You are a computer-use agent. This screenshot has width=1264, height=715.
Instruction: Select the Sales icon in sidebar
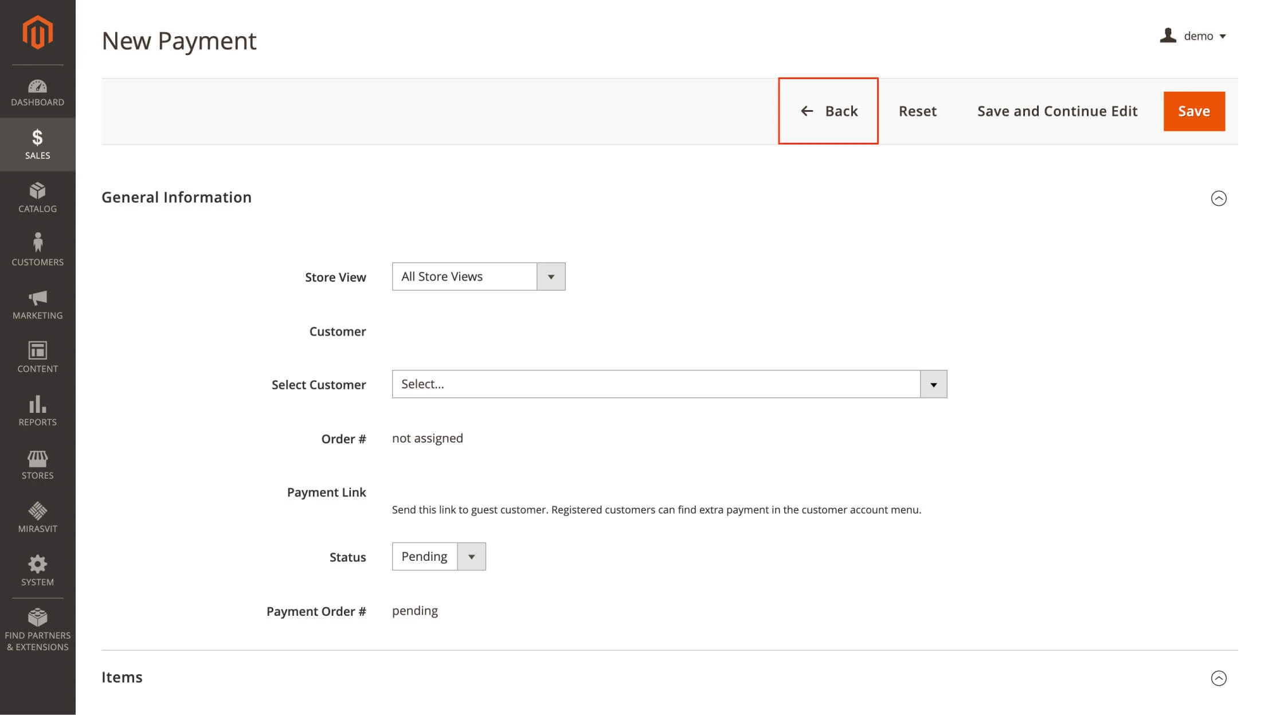coord(37,143)
